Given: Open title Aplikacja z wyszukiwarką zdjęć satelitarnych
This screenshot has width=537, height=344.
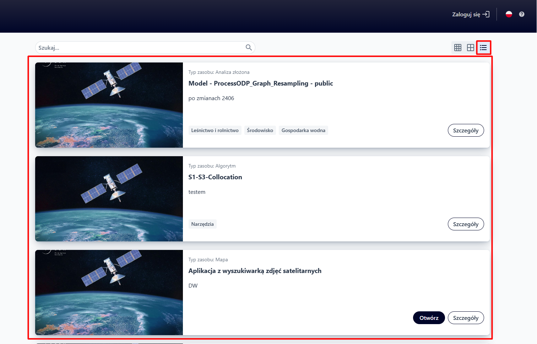Looking at the screenshot, I should click(x=255, y=271).
